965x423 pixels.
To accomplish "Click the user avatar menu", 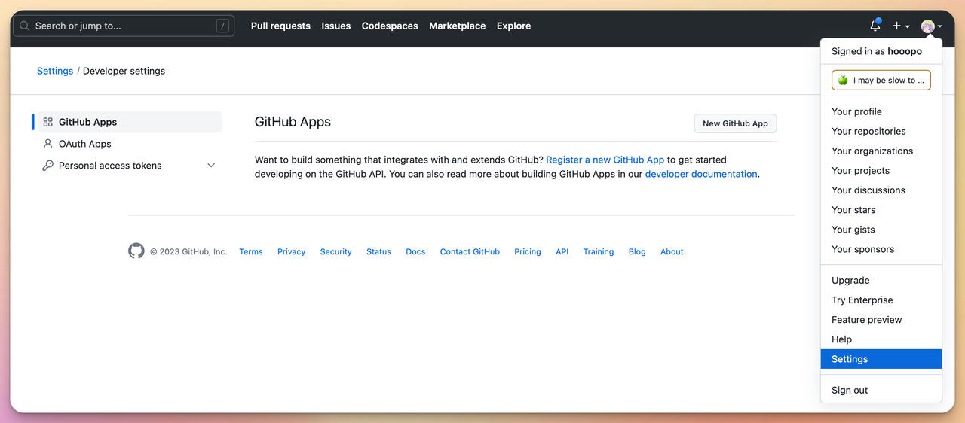I will pyautogui.click(x=932, y=26).
